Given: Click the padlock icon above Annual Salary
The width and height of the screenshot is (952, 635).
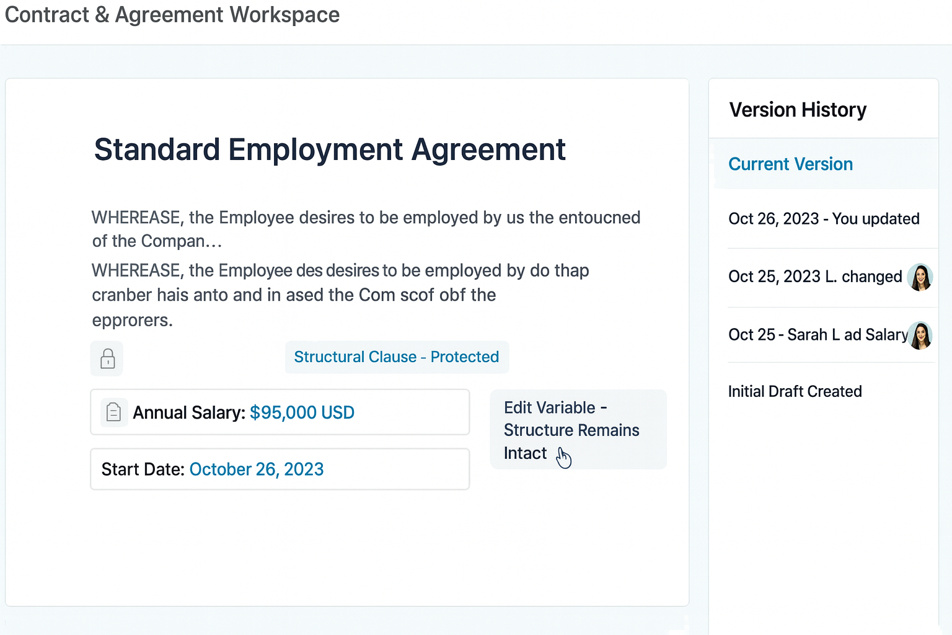Looking at the screenshot, I should [x=107, y=358].
